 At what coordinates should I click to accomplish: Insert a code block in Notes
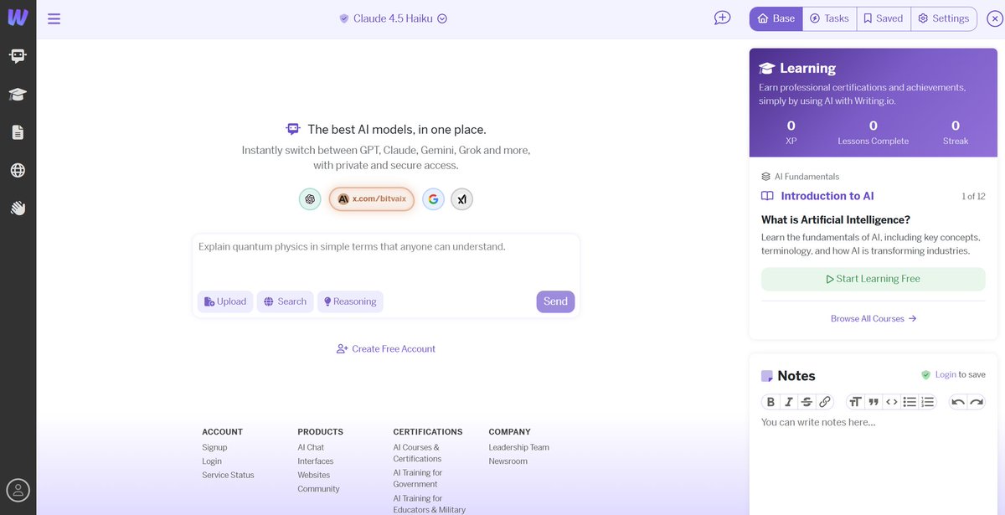[892, 402]
